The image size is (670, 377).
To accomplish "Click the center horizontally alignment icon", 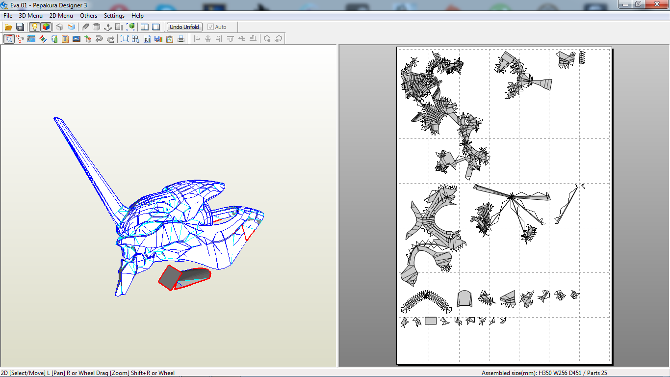I will [208, 39].
